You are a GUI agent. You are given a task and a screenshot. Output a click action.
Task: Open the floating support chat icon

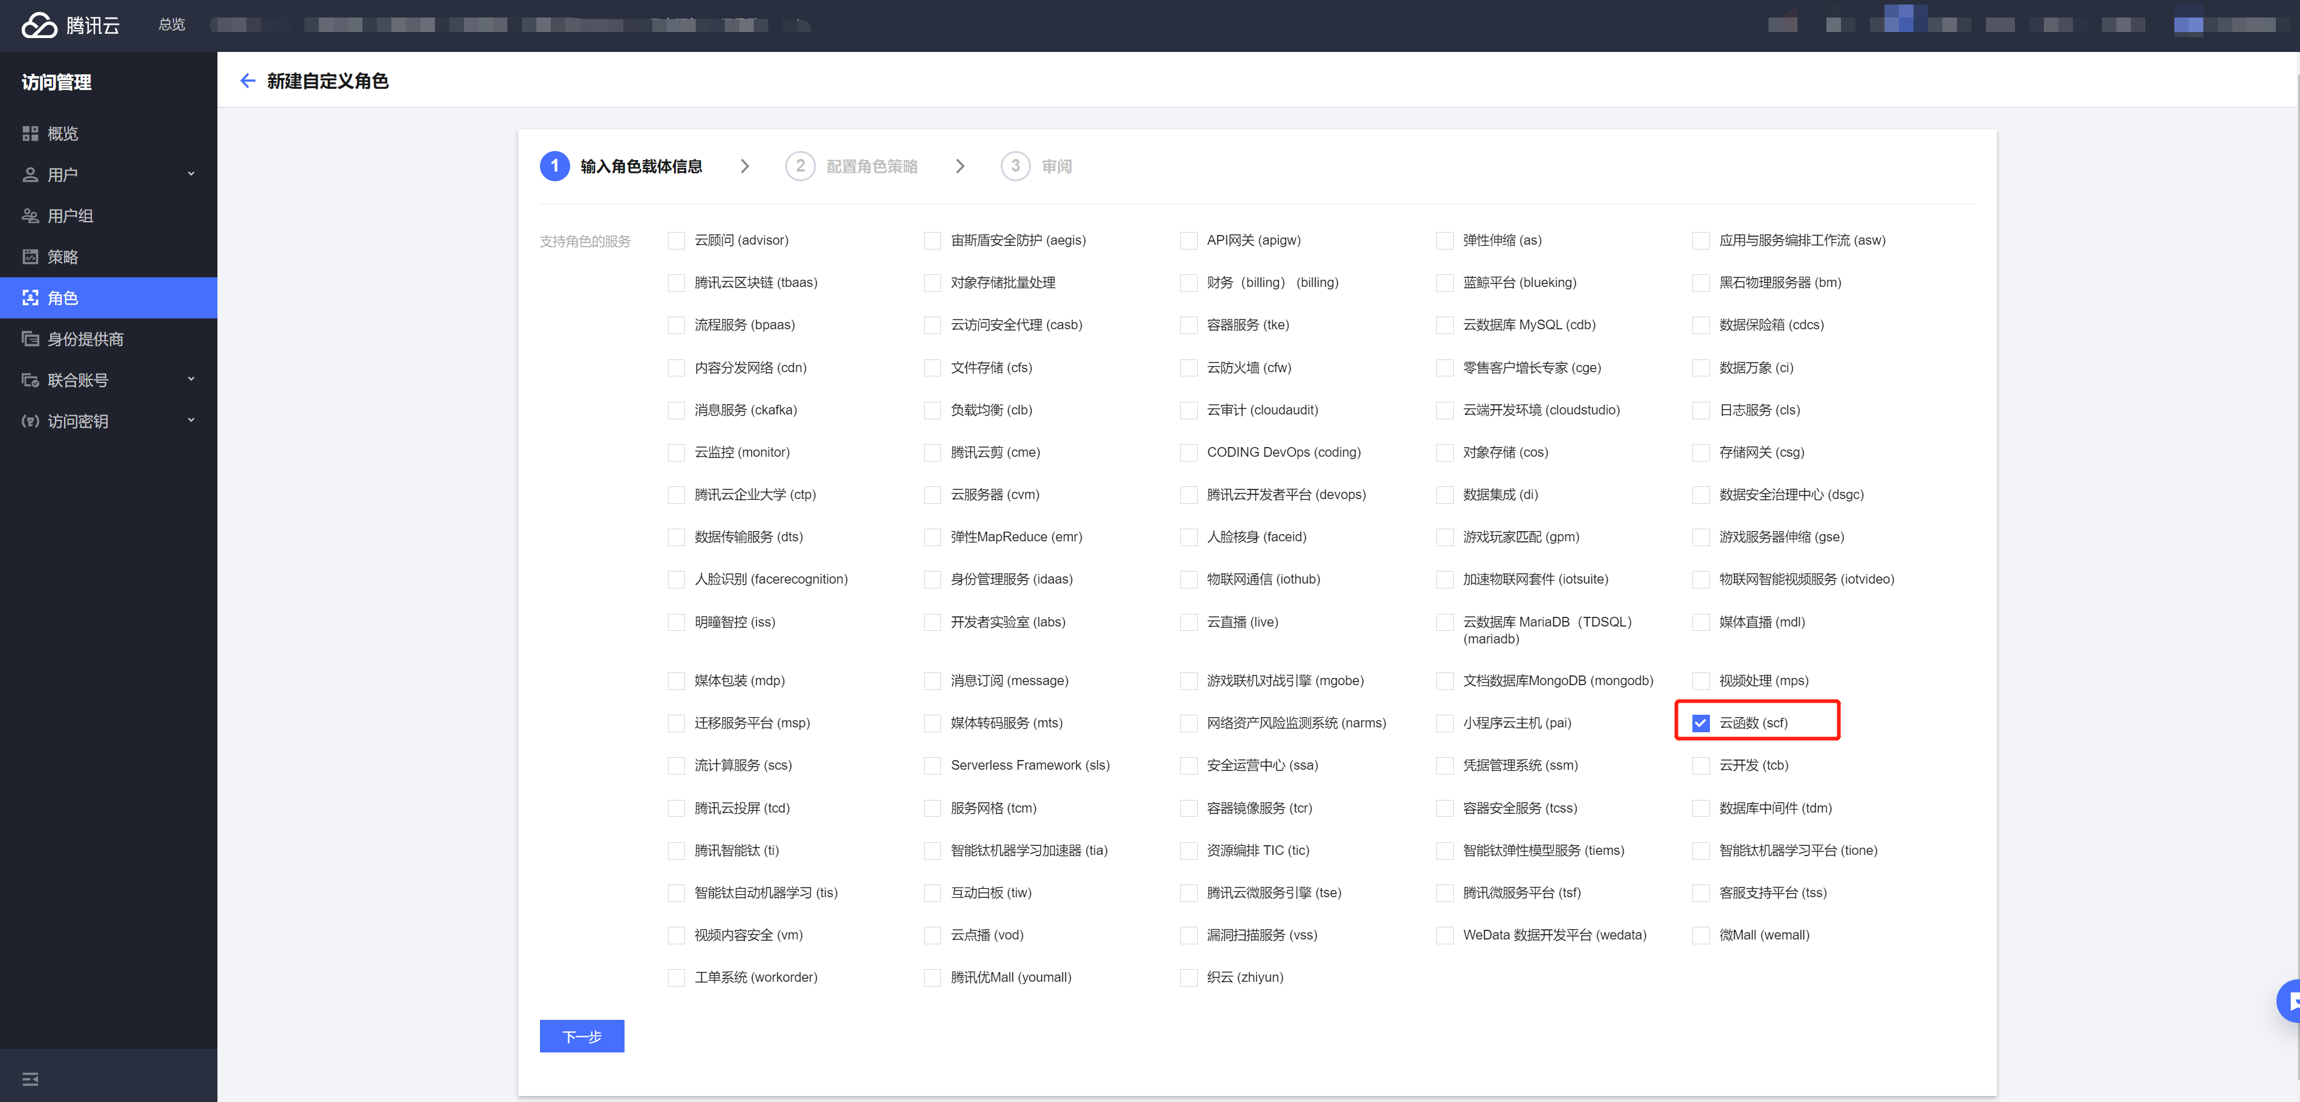pyautogui.click(x=2289, y=1001)
